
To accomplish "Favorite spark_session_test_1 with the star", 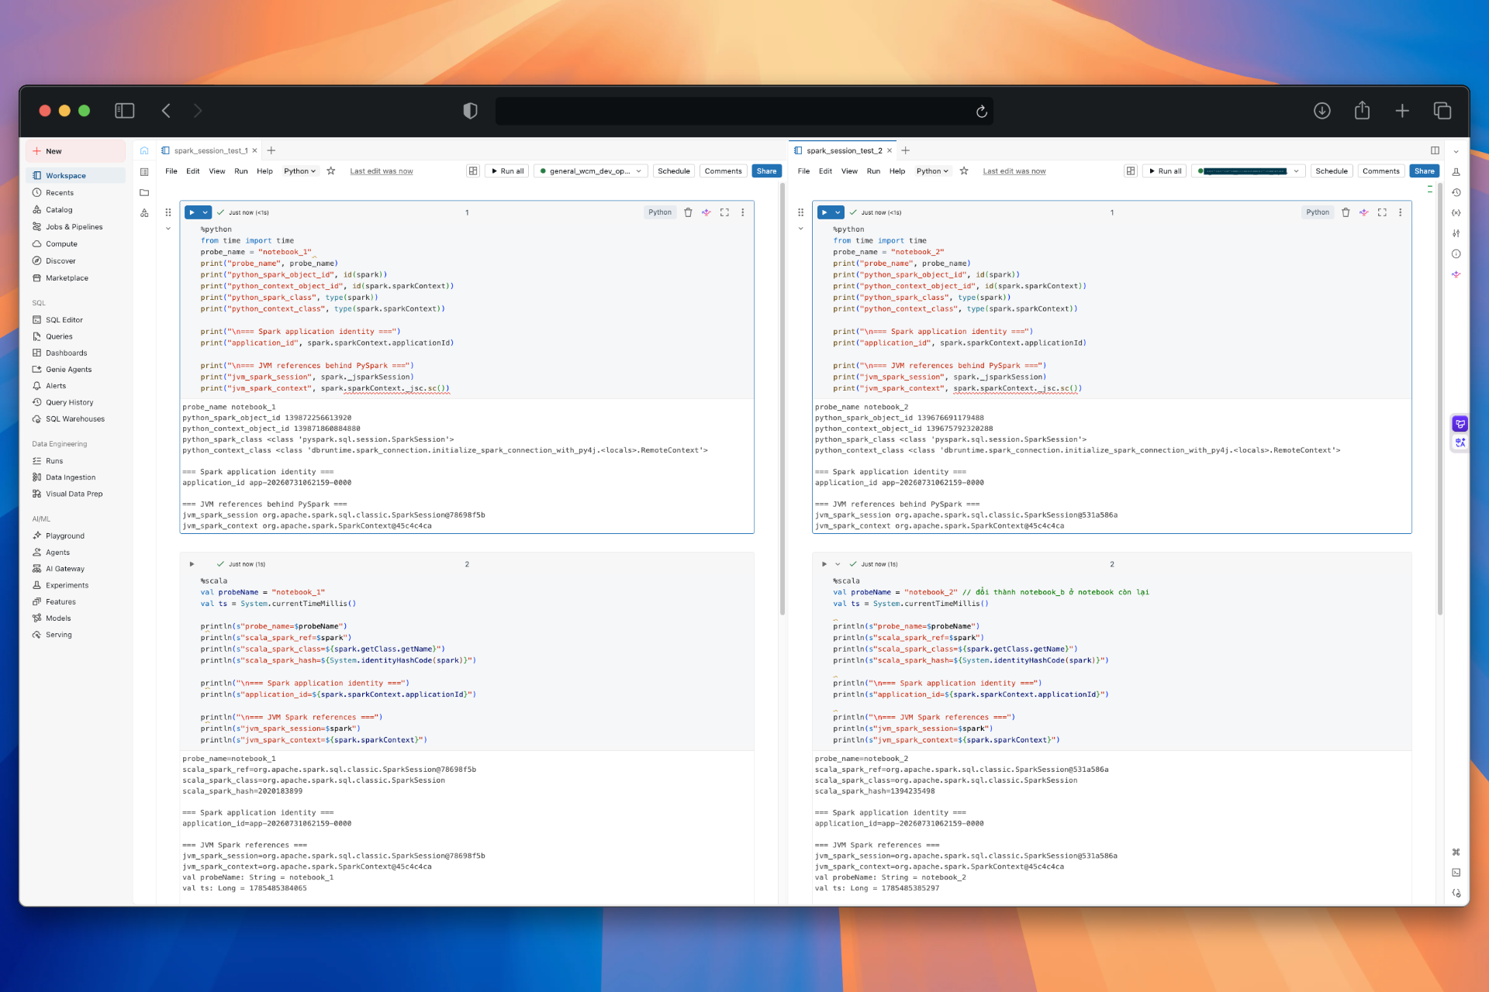I will [331, 171].
